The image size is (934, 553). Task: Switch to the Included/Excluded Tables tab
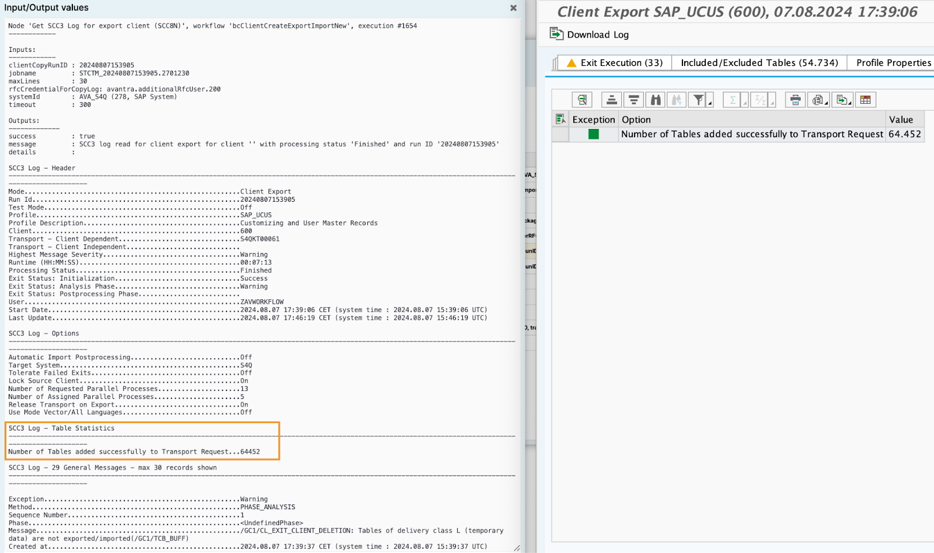coord(758,62)
